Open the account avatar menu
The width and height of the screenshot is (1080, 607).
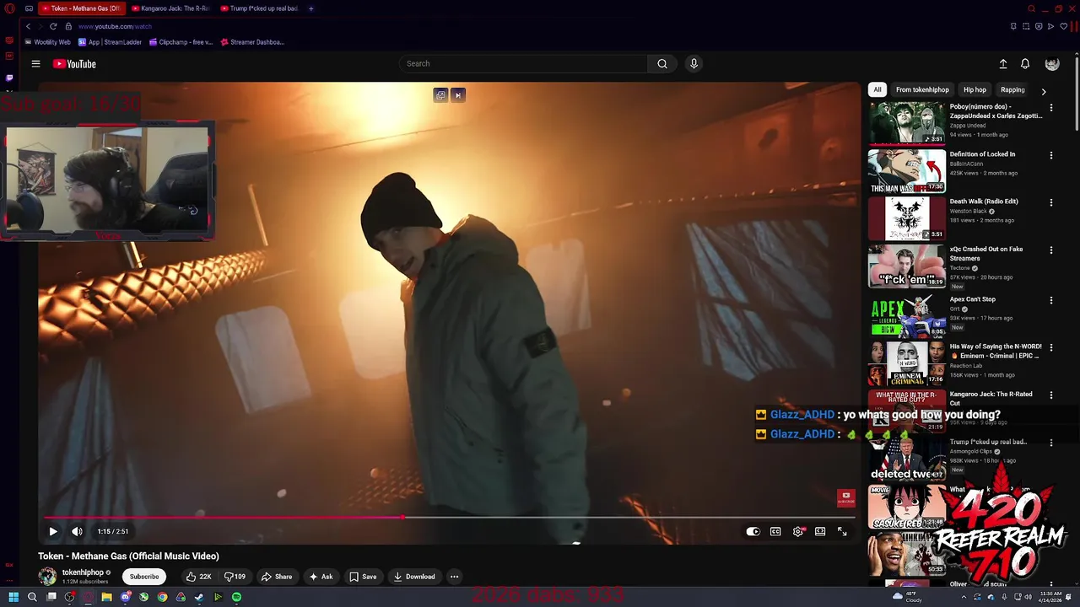(1052, 64)
